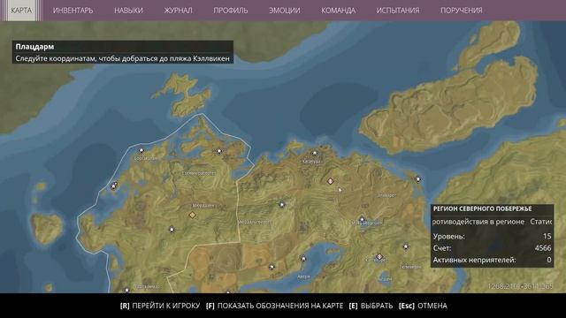Select the tan diamond marker on the map
566x318 pixels.
click(x=193, y=215)
